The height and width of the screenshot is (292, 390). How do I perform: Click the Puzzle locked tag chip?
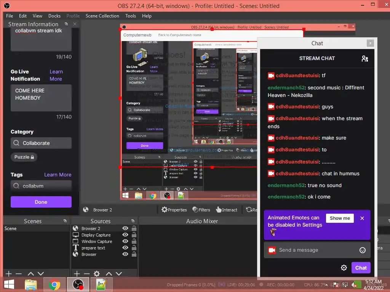pos(24,157)
